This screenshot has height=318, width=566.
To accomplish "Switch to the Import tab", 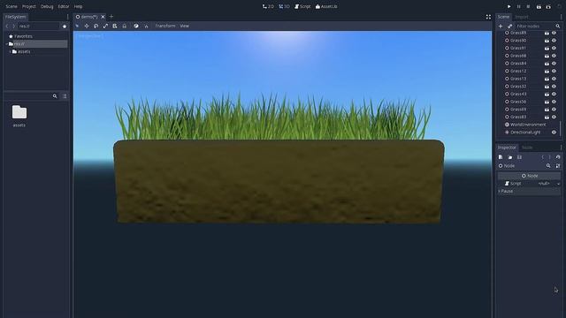I will tap(522, 17).
